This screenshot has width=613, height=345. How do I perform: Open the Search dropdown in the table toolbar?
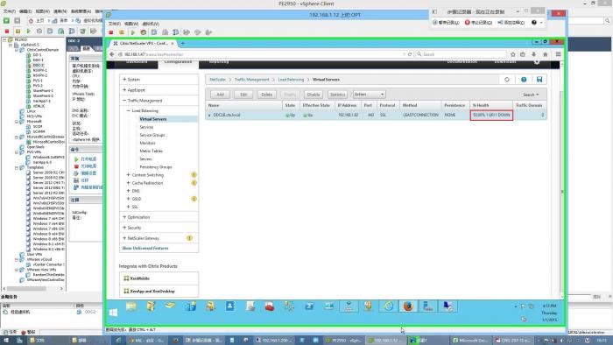531,95
